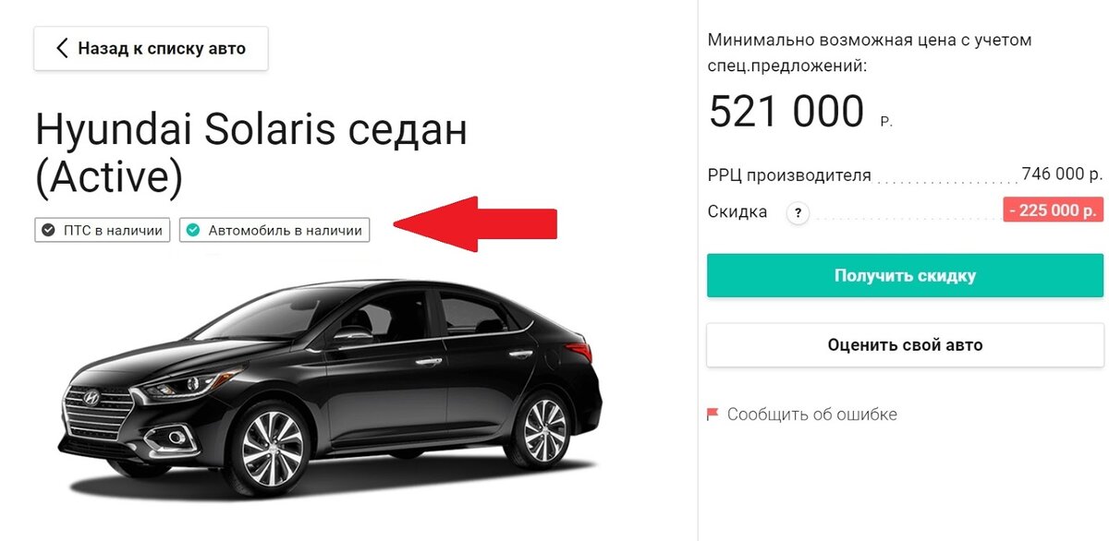
Task: Click the Hyundai logo on car grille
Action: tap(91, 398)
